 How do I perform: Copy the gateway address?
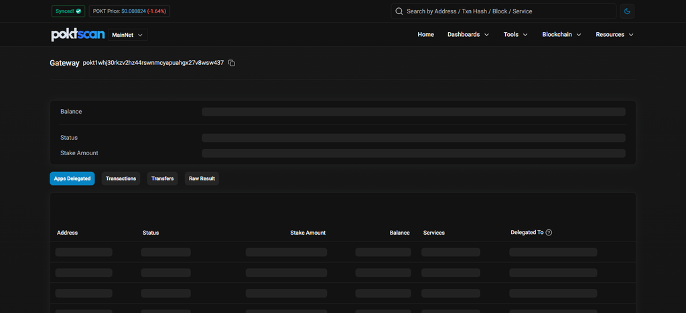(232, 64)
